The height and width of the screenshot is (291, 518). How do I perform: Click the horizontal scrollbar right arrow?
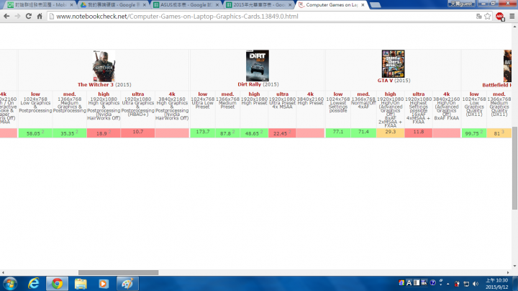click(x=509, y=272)
